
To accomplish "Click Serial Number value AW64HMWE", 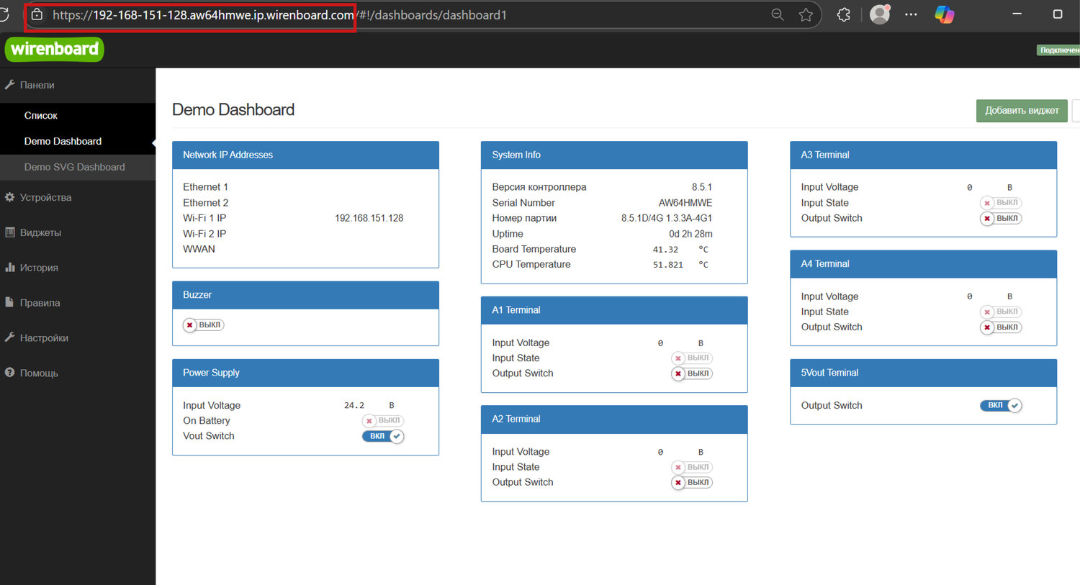I will tap(685, 203).
